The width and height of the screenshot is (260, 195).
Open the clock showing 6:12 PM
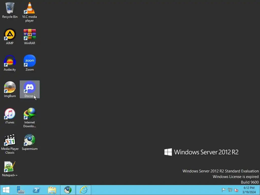[x=249, y=190]
